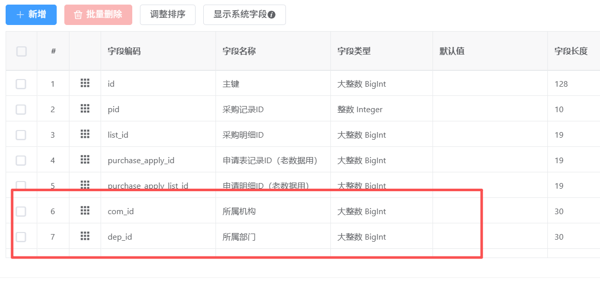The width and height of the screenshot is (600, 283).
Task: Check the checkbox for list_id row
Action: 21,135
